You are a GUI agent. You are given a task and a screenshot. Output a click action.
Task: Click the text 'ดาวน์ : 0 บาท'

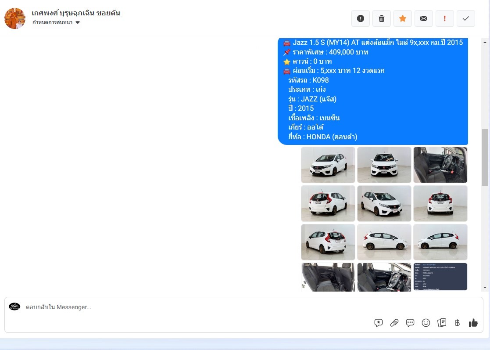(x=312, y=61)
